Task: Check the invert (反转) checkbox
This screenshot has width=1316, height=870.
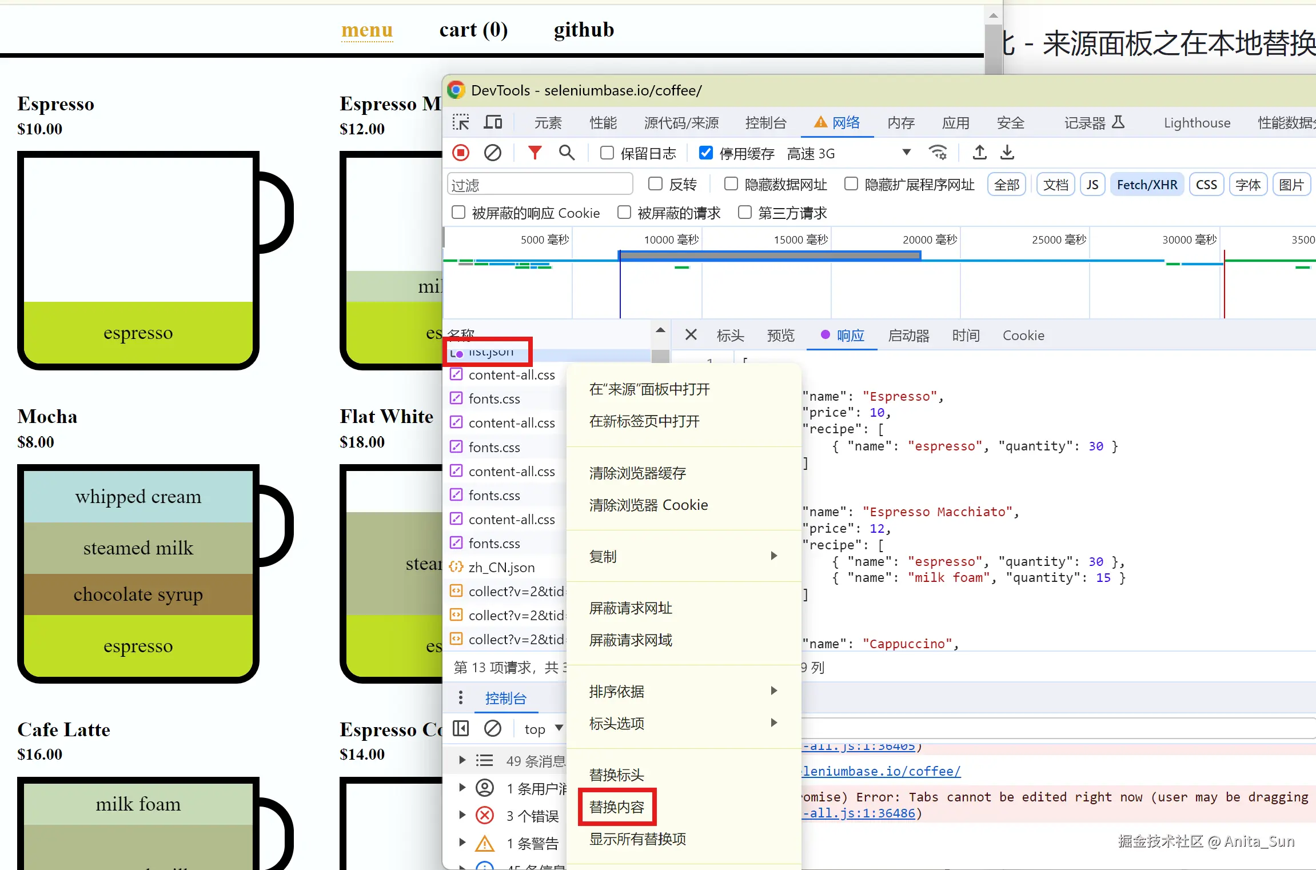Action: [x=656, y=183]
